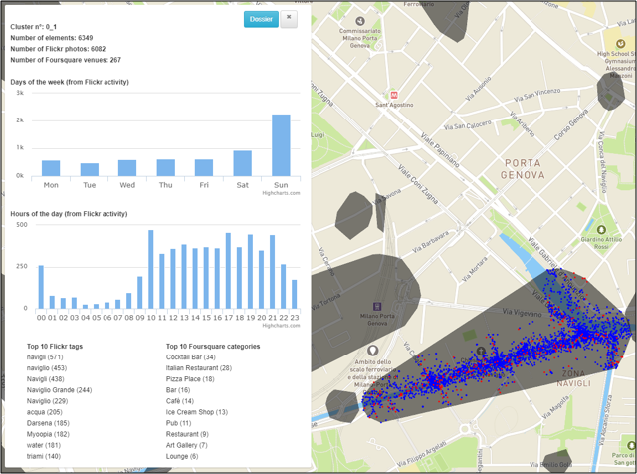This screenshot has height=474, width=637.
Task: Select the Milano Porta Genova train station icon
Action: tap(377, 305)
